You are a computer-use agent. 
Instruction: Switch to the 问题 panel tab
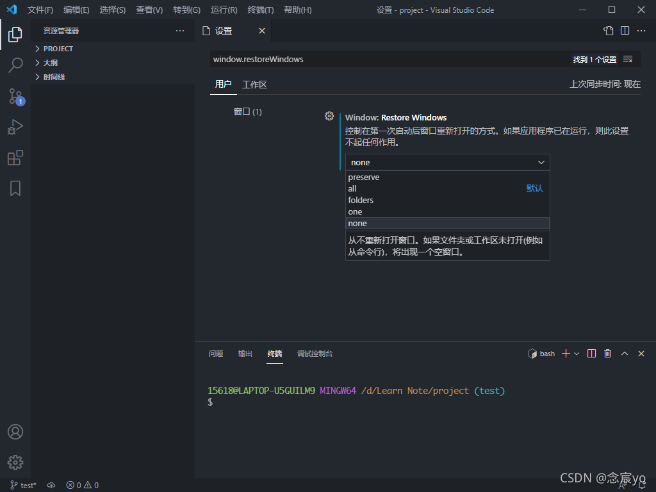(x=216, y=354)
